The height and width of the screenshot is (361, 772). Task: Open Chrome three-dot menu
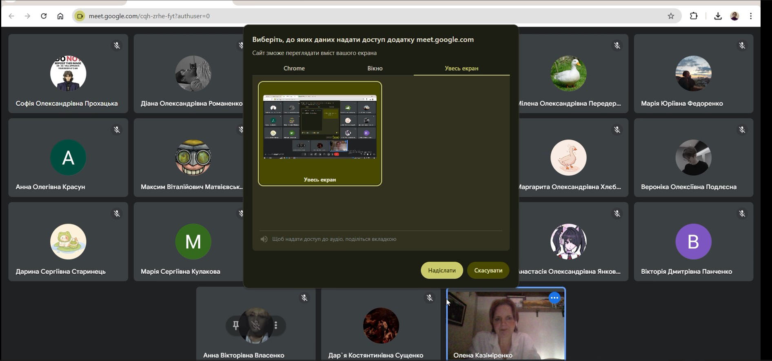point(751,16)
